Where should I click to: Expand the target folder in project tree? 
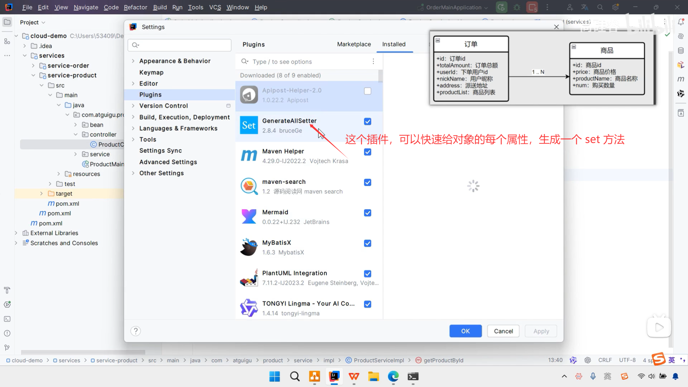coord(42,193)
